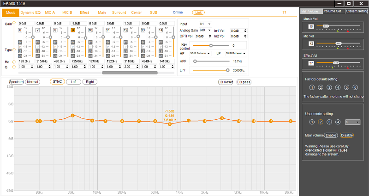This screenshot has width=369, height=196.
Task: Click EQ node 10 on the curve
Action: 189,121
